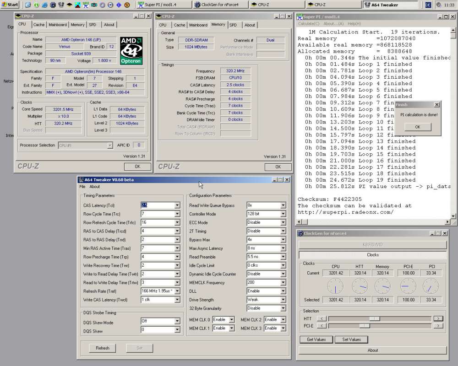Click Refresh button in A64 Tweaker
The height and width of the screenshot is (366, 458).
click(x=103, y=348)
